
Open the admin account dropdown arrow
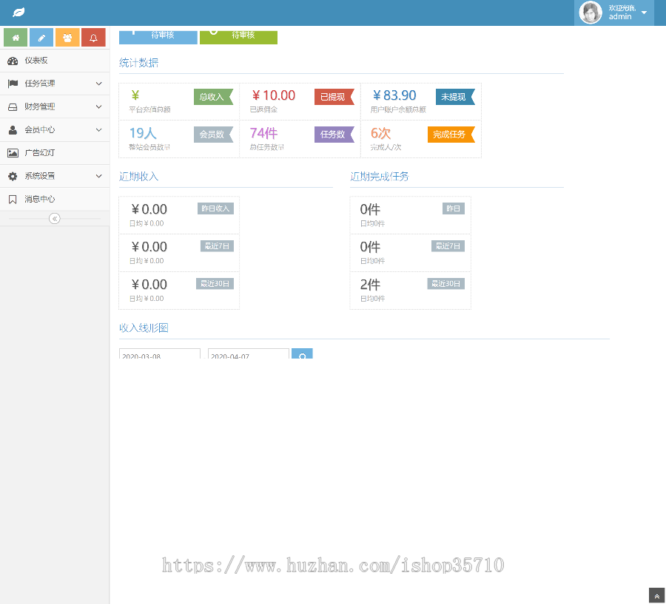pyautogui.click(x=645, y=13)
